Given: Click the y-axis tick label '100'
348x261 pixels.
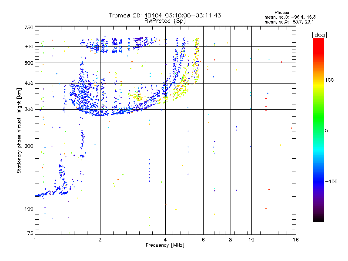Looking at the screenshot, I should click(x=29, y=209).
